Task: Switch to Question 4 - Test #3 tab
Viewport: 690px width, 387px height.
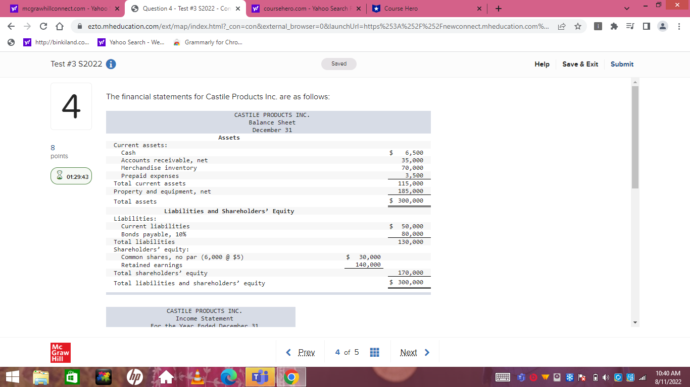Action: pos(184,9)
